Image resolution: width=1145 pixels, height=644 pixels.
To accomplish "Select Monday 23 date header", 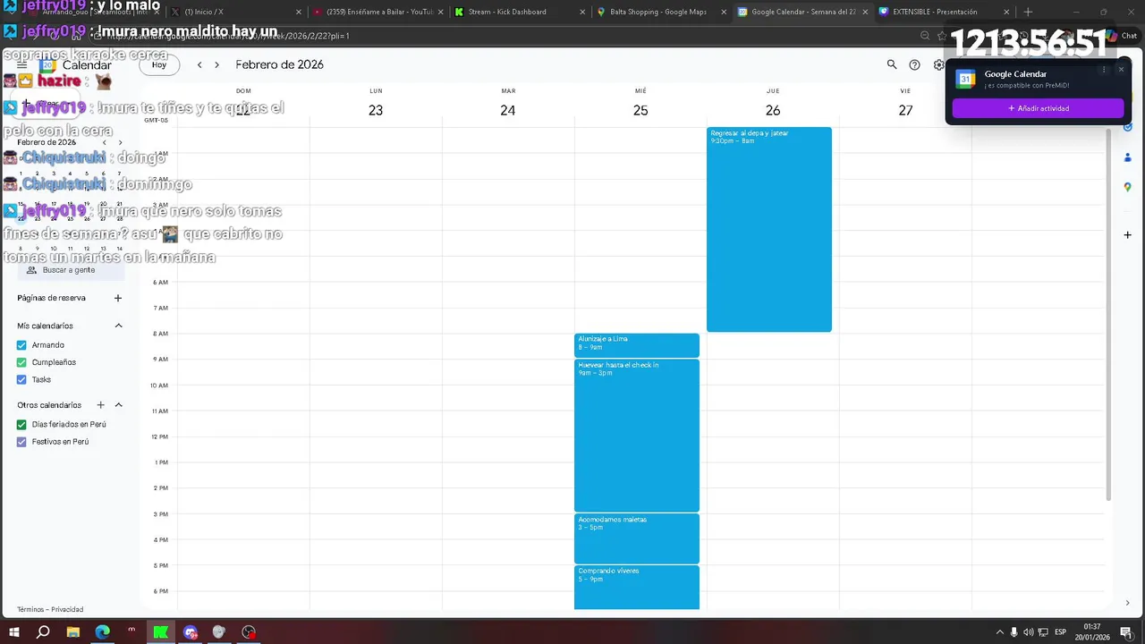I will (376, 110).
